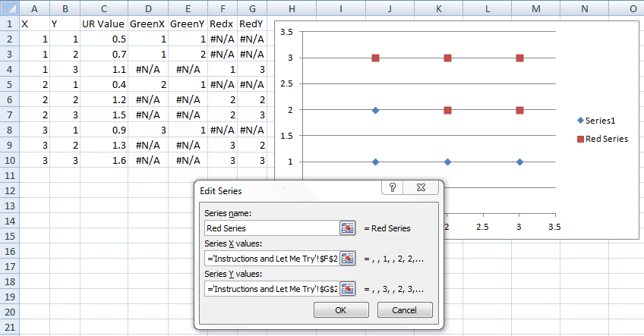Select row 10 header
This screenshot has height=336, width=644.
pos(10,160)
